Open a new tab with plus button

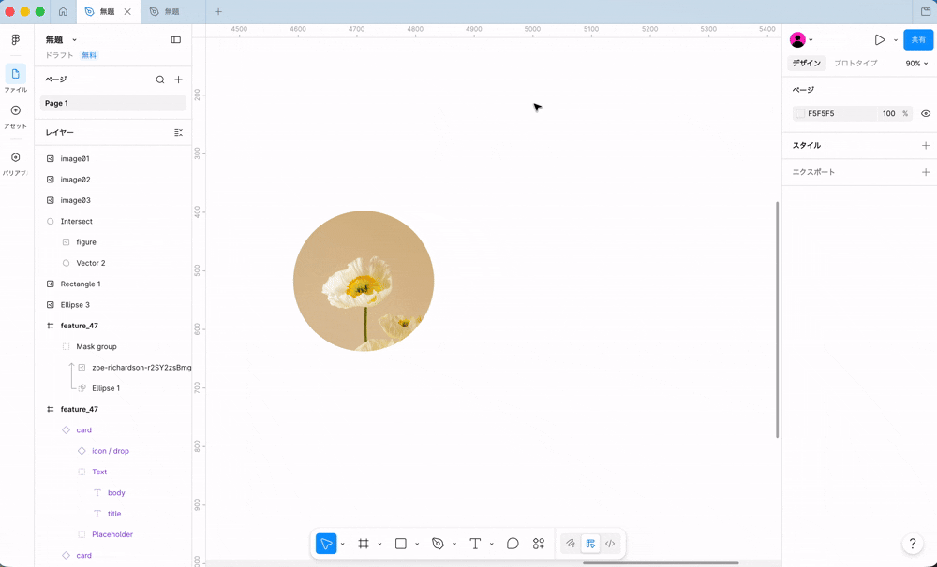coord(218,11)
